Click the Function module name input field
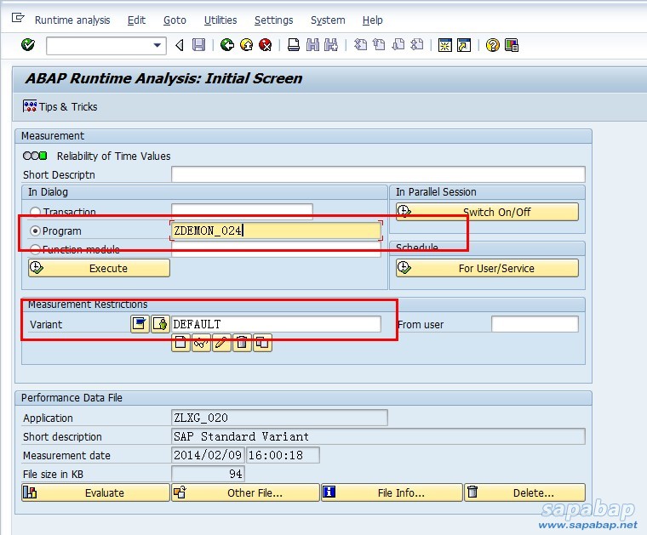Viewport: 647px width, 535px height. [276, 249]
